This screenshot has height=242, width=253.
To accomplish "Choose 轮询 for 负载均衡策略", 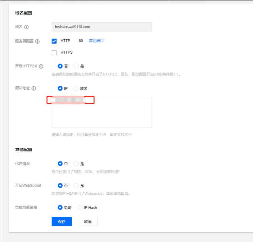I will coord(60,207).
